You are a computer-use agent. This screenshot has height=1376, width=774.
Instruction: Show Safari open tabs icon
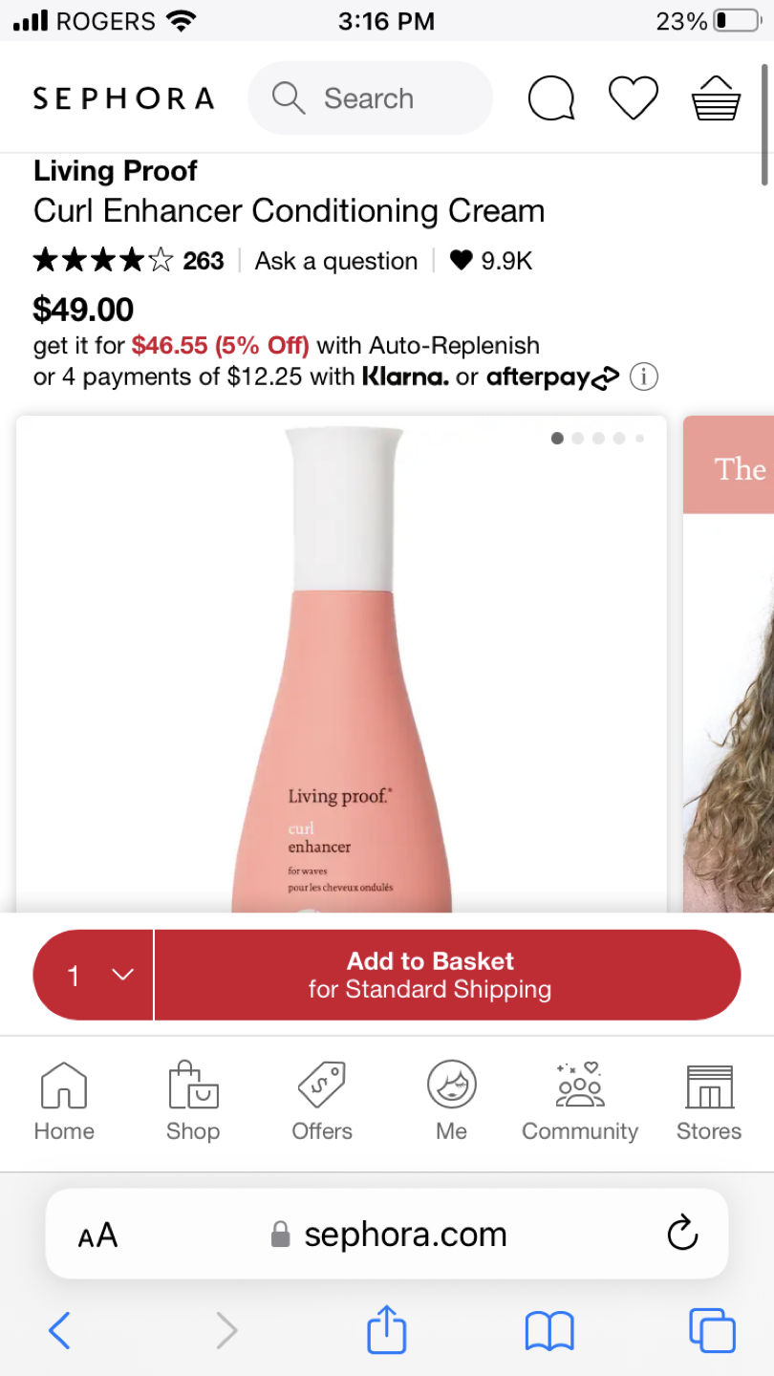tap(712, 1330)
